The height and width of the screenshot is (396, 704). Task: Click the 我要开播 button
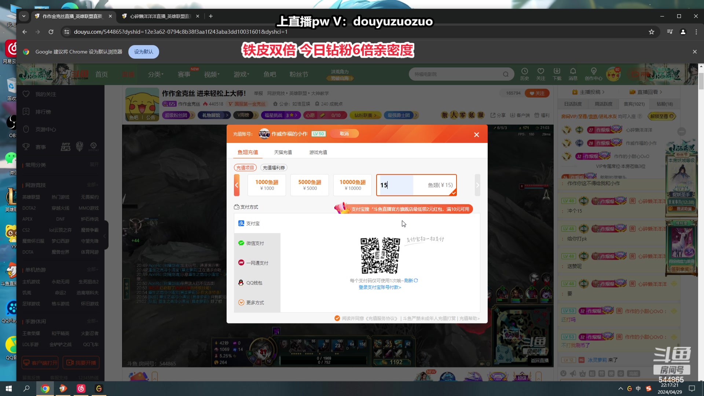point(81,363)
